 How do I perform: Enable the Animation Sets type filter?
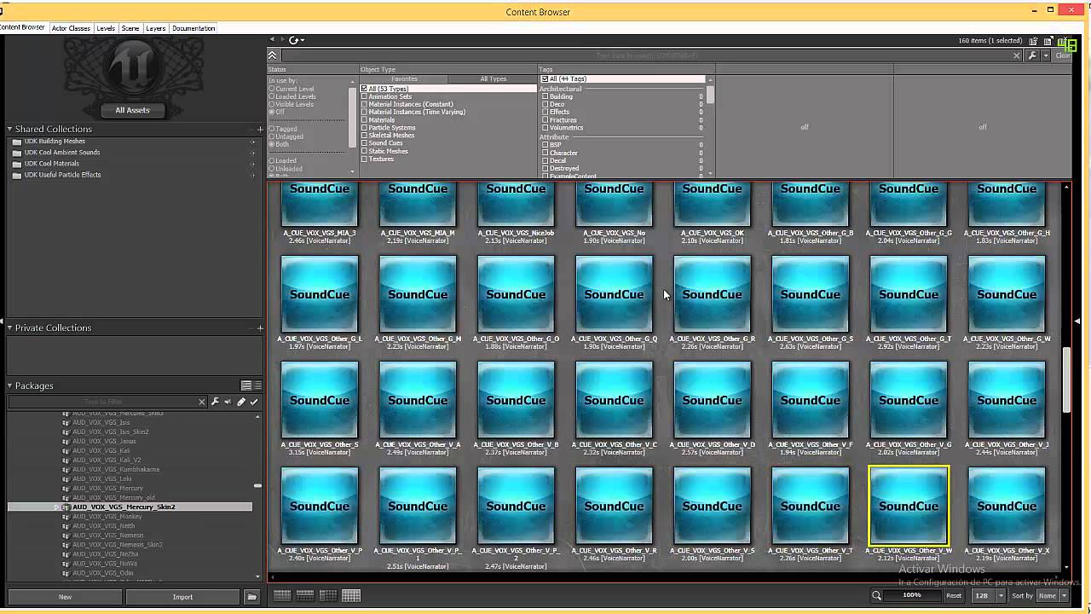pyautogui.click(x=364, y=96)
